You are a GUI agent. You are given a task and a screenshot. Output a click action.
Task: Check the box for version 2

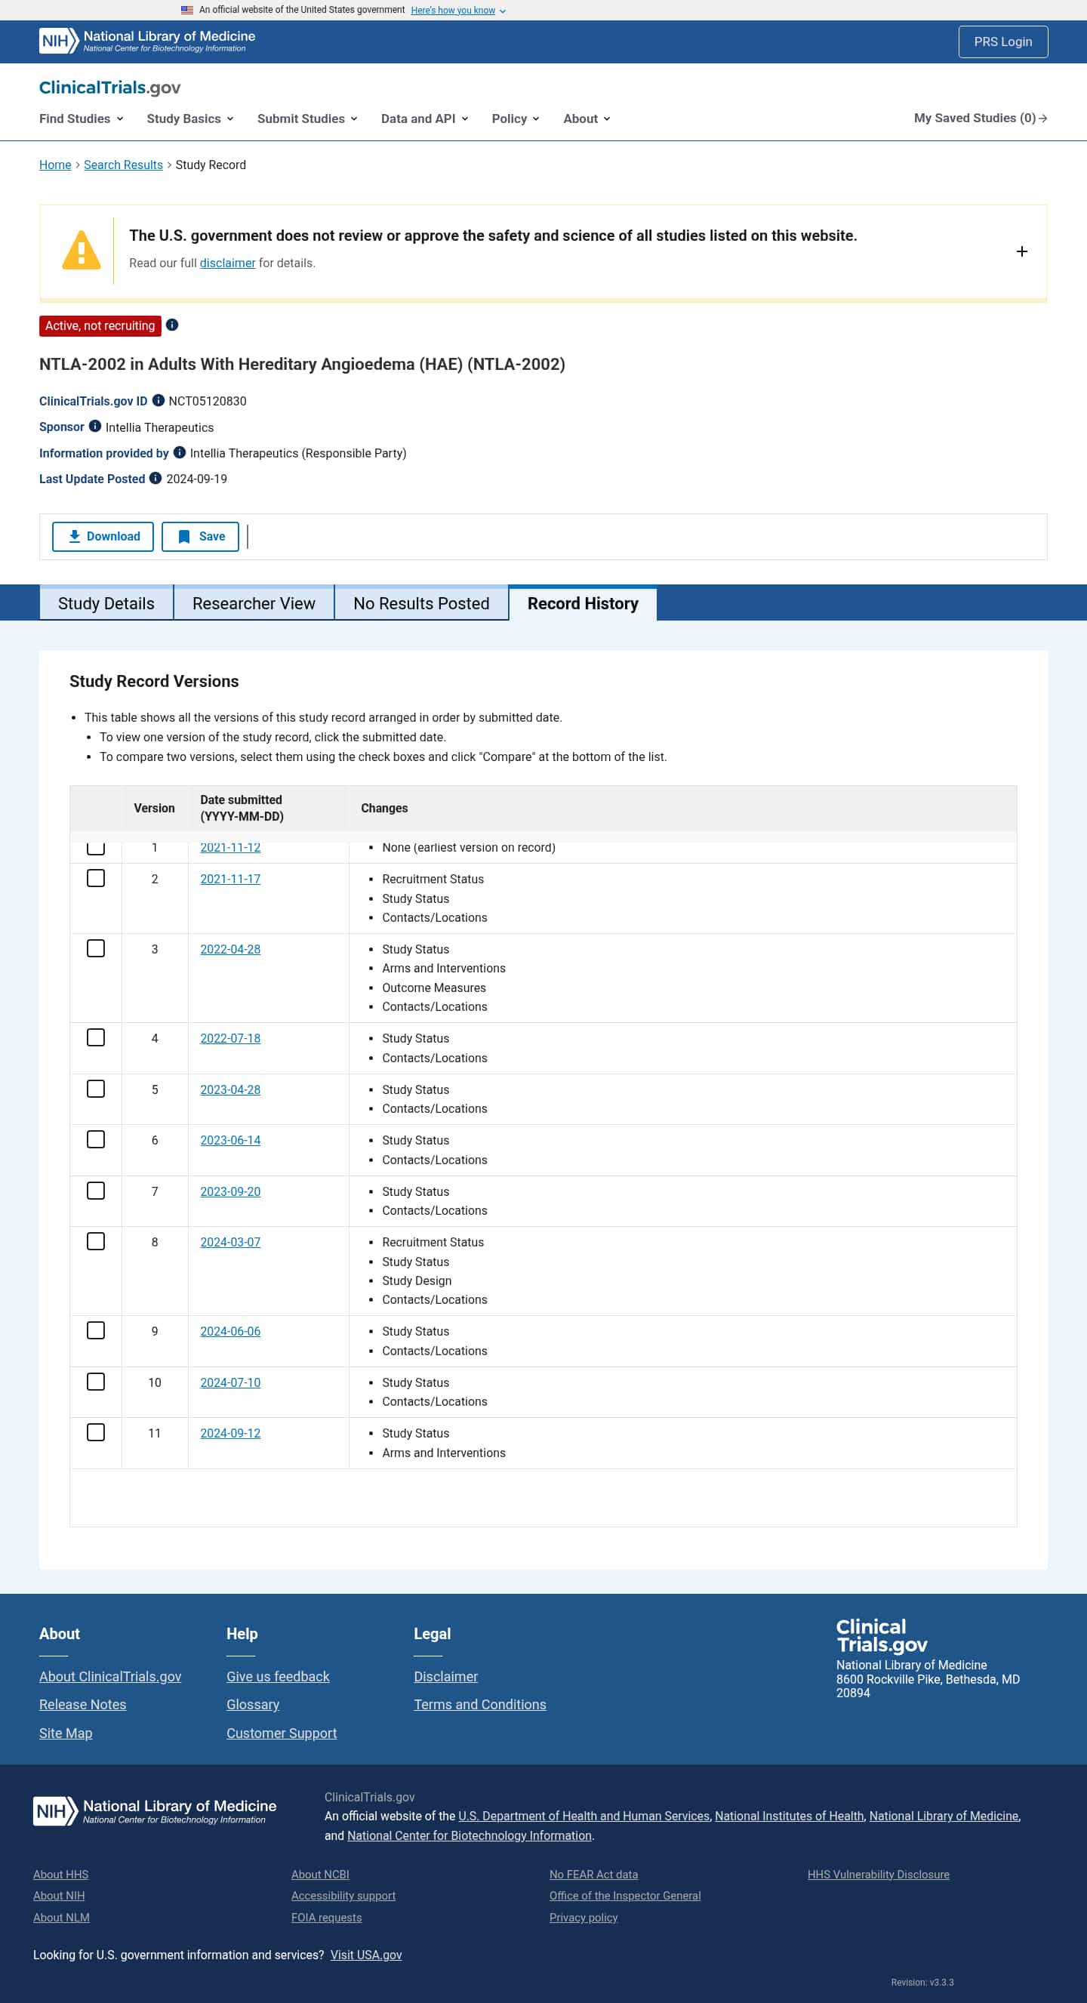96,878
